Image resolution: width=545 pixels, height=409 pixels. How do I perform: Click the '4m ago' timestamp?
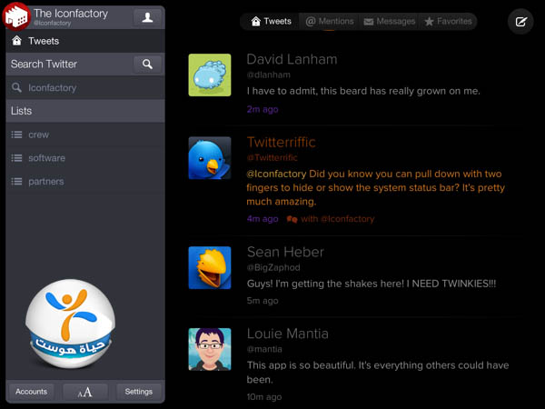pos(263,219)
